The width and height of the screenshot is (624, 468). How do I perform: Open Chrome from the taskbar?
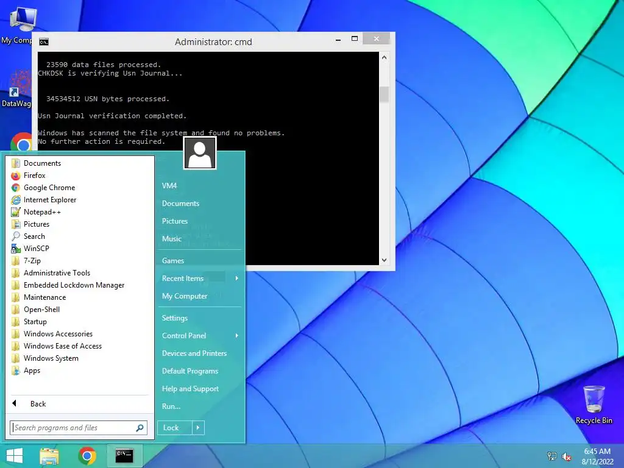click(x=87, y=456)
